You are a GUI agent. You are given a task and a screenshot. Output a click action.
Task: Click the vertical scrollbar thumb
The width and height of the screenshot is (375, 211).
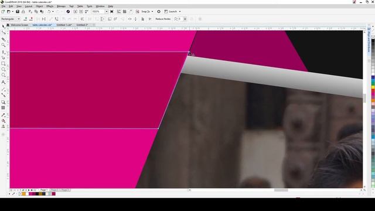(364, 98)
